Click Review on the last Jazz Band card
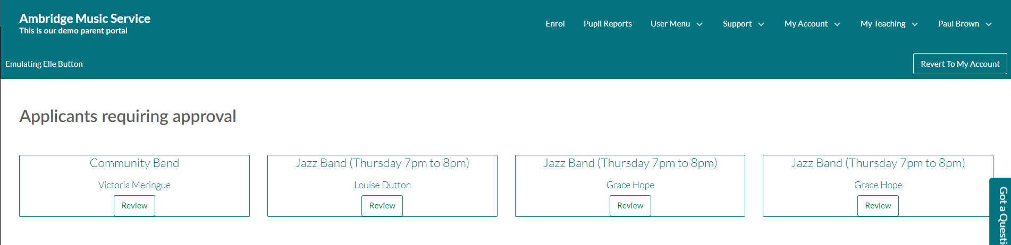The height and width of the screenshot is (245, 1011). point(878,206)
